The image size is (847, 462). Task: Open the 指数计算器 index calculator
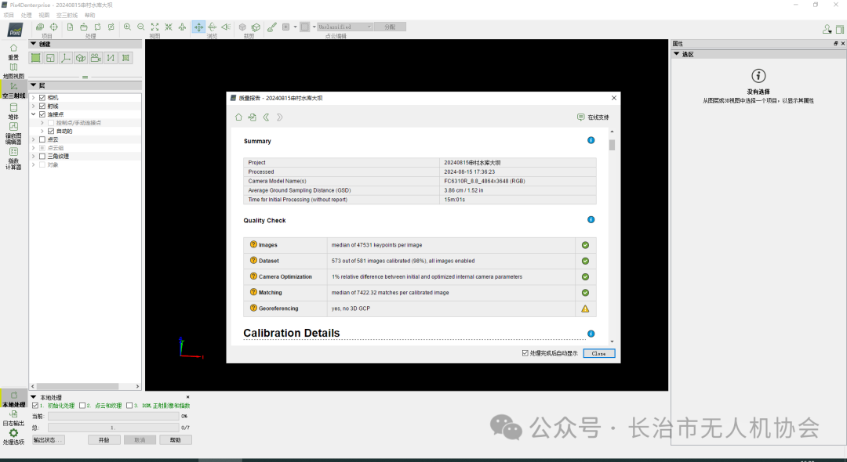[x=13, y=158]
